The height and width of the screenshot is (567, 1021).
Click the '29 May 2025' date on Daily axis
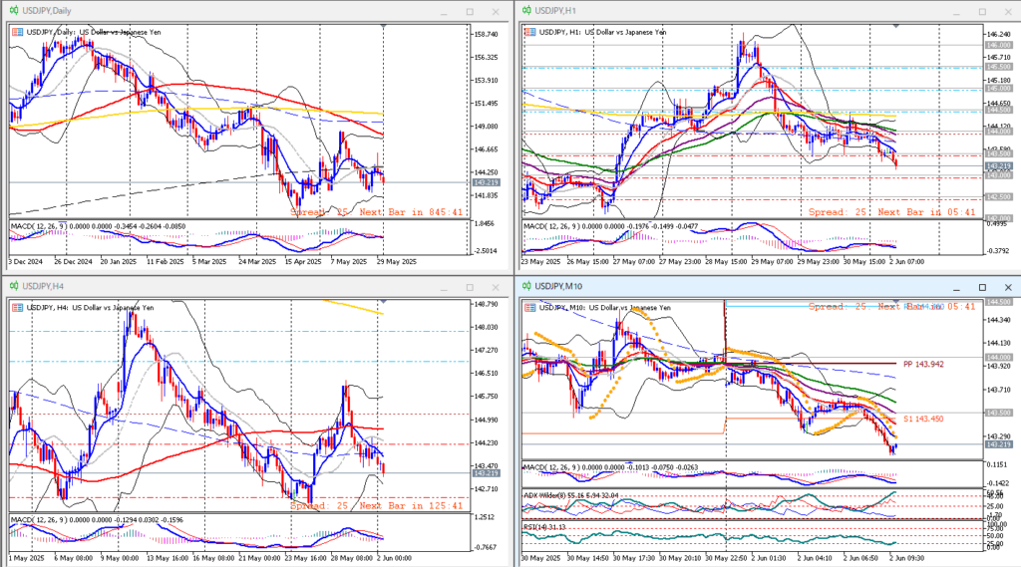pos(397,262)
